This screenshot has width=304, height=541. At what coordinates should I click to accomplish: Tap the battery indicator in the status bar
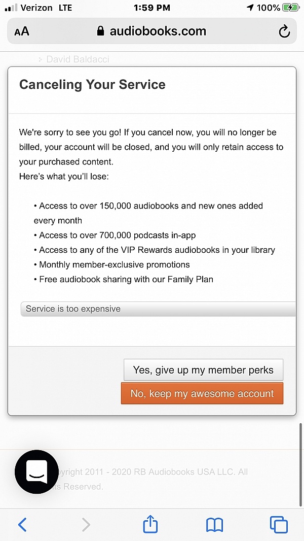click(291, 8)
